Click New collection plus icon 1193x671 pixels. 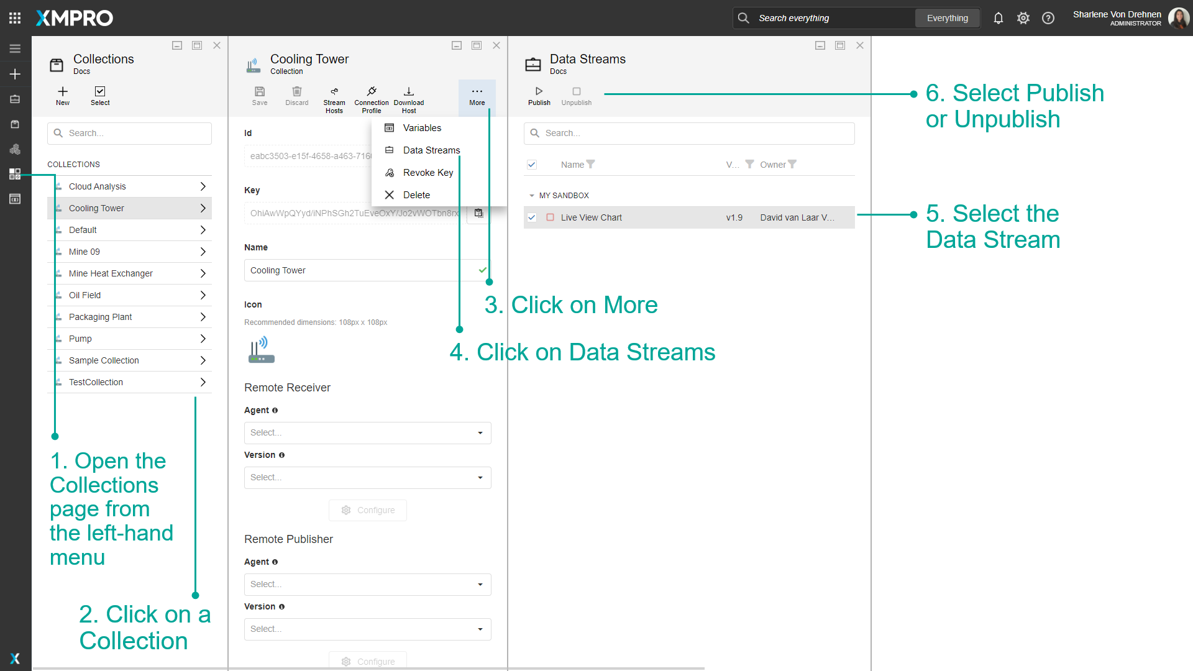(x=63, y=92)
